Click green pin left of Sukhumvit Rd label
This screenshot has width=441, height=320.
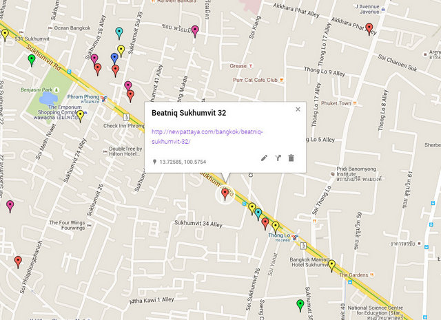[x=32, y=61]
